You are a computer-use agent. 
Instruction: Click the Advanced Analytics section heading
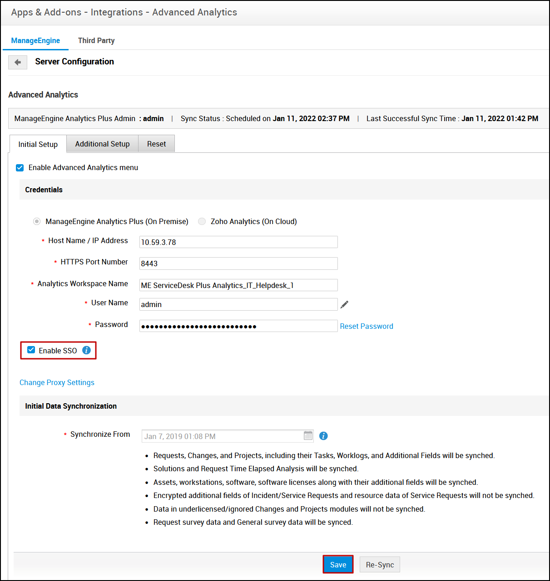pyautogui.click(x=43, y=95)
